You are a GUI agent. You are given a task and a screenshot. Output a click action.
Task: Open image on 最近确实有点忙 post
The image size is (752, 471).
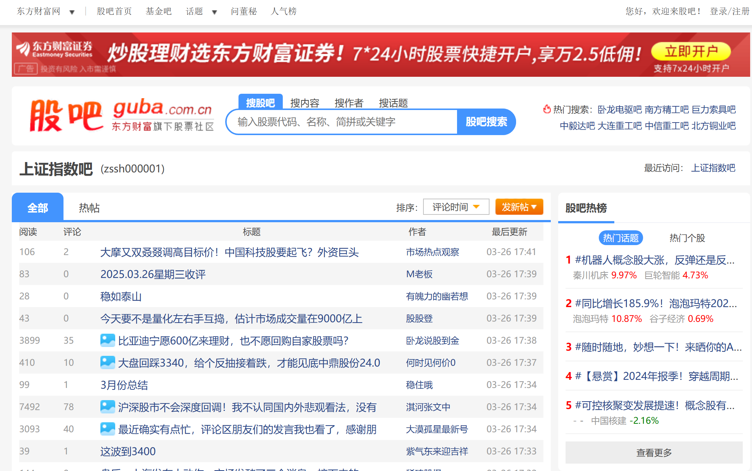pos(107,429)
